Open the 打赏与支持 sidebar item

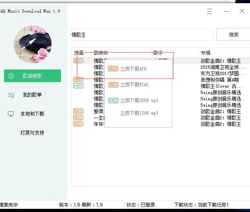(x=32, y=133)
